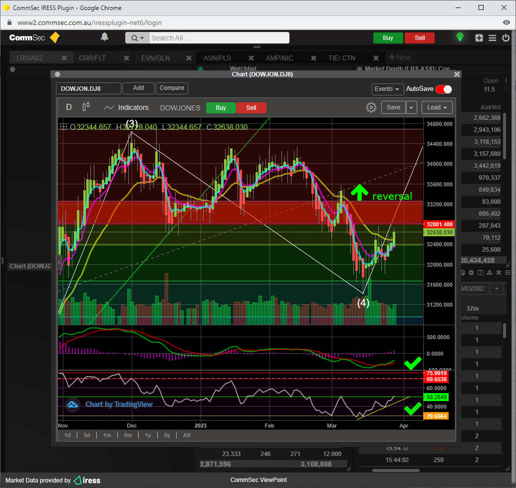Expand the legend plus box beside OHLC values
This screenshot has height=488, width=516.
coord(63,127)
